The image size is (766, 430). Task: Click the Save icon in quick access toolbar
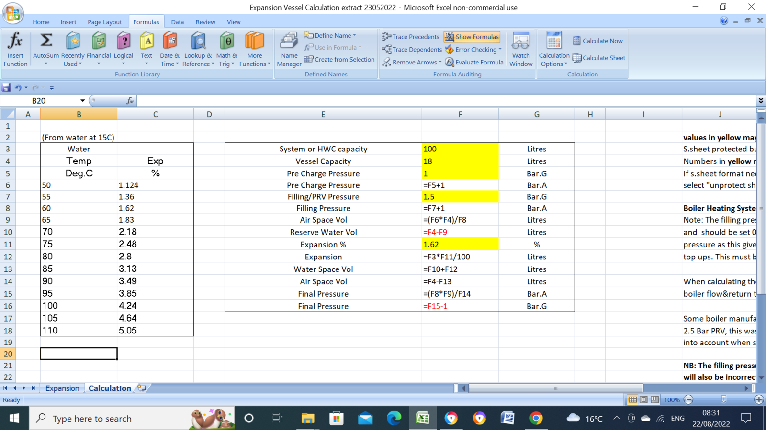[6, 87]
